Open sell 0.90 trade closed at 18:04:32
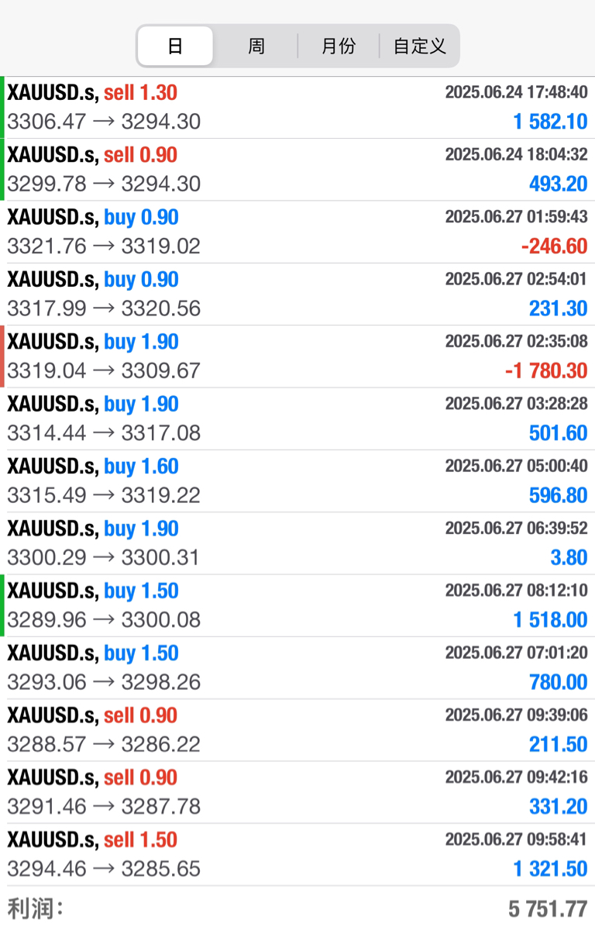The height and width of the screenshot is (927, 595). click(x=297, y=170)
